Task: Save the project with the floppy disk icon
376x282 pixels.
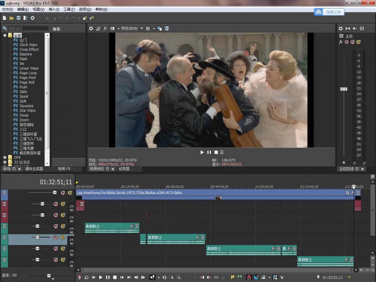Action: (18, 18)
